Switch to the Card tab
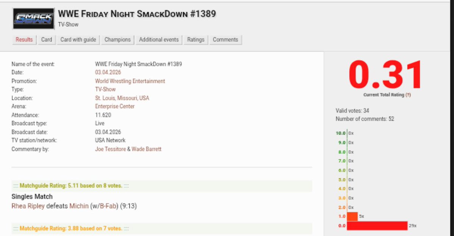 pos(47,40)
